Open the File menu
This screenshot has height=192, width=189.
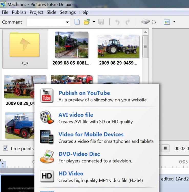point(5,12)
